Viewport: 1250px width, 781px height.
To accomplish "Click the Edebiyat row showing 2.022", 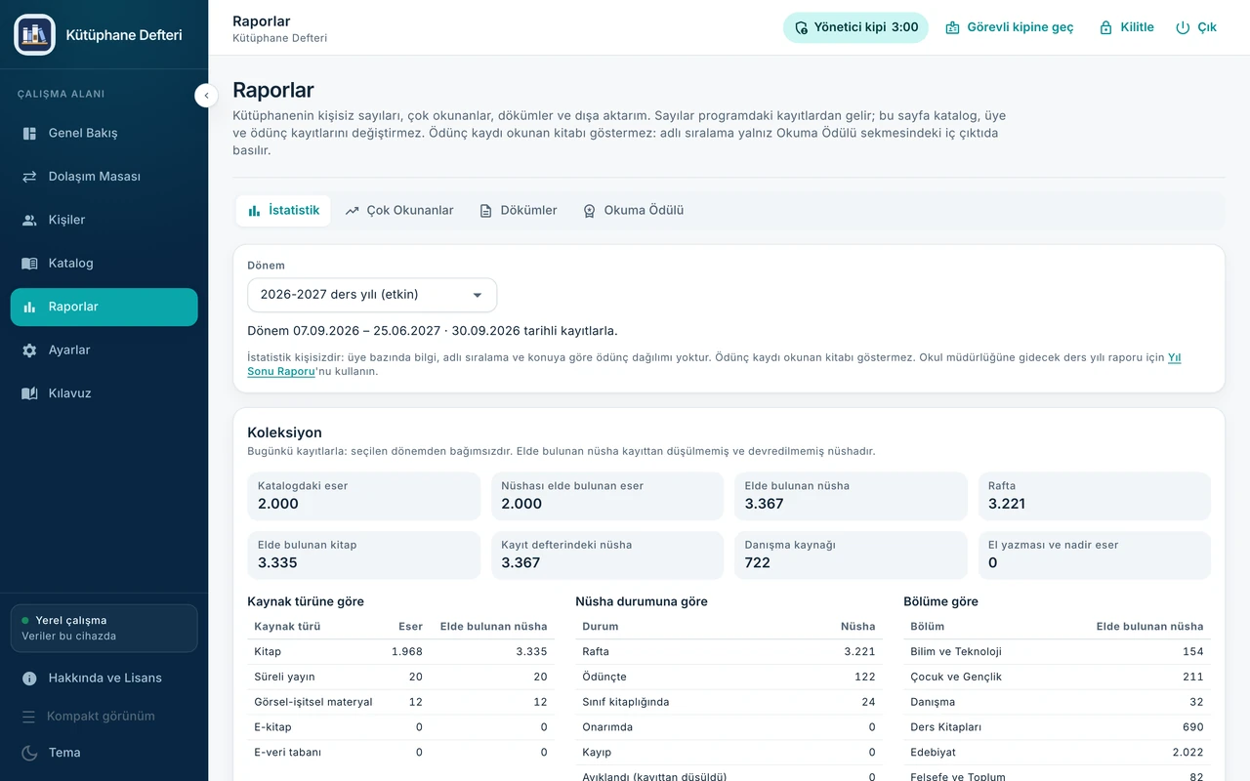I will pos(1057,753).
